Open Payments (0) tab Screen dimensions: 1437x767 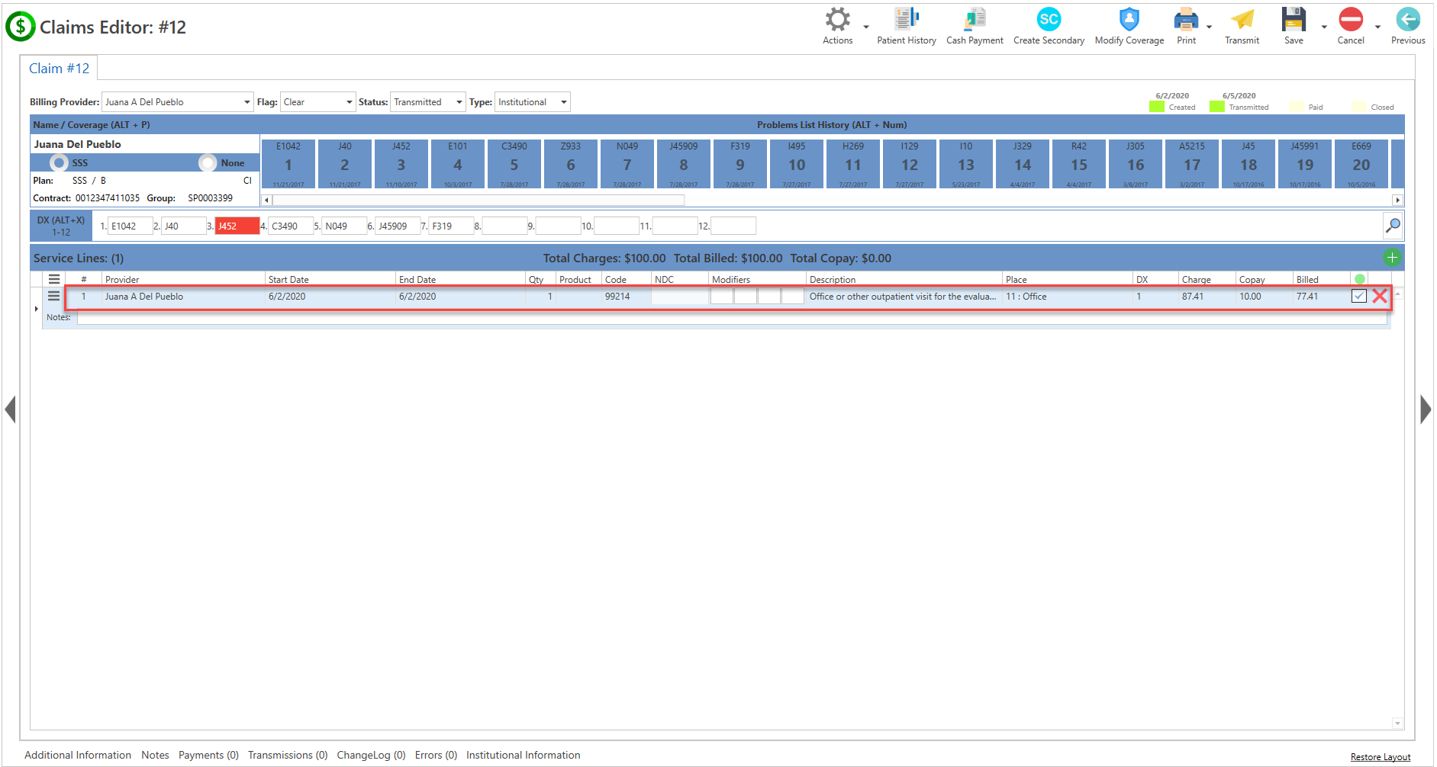pos(208,755)
